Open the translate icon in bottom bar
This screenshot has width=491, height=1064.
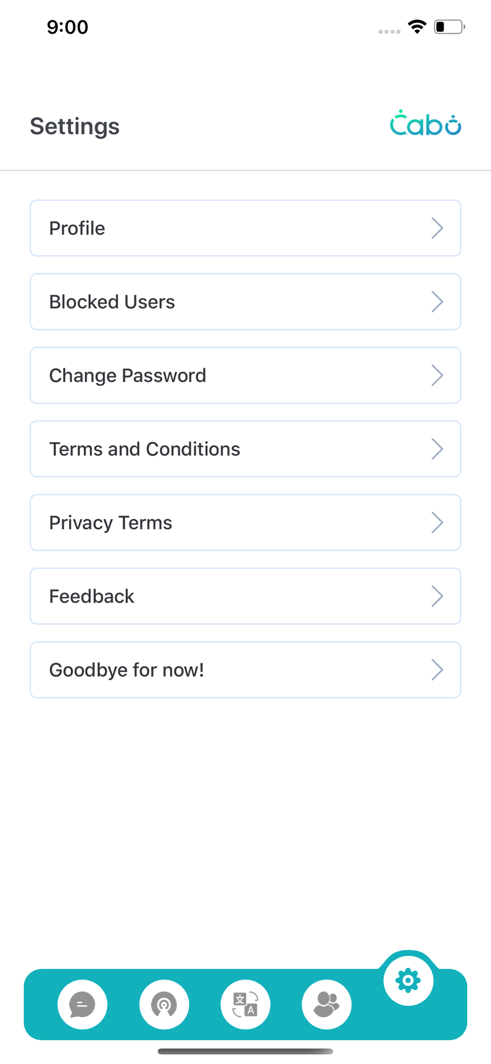[x=245, y=1004]
